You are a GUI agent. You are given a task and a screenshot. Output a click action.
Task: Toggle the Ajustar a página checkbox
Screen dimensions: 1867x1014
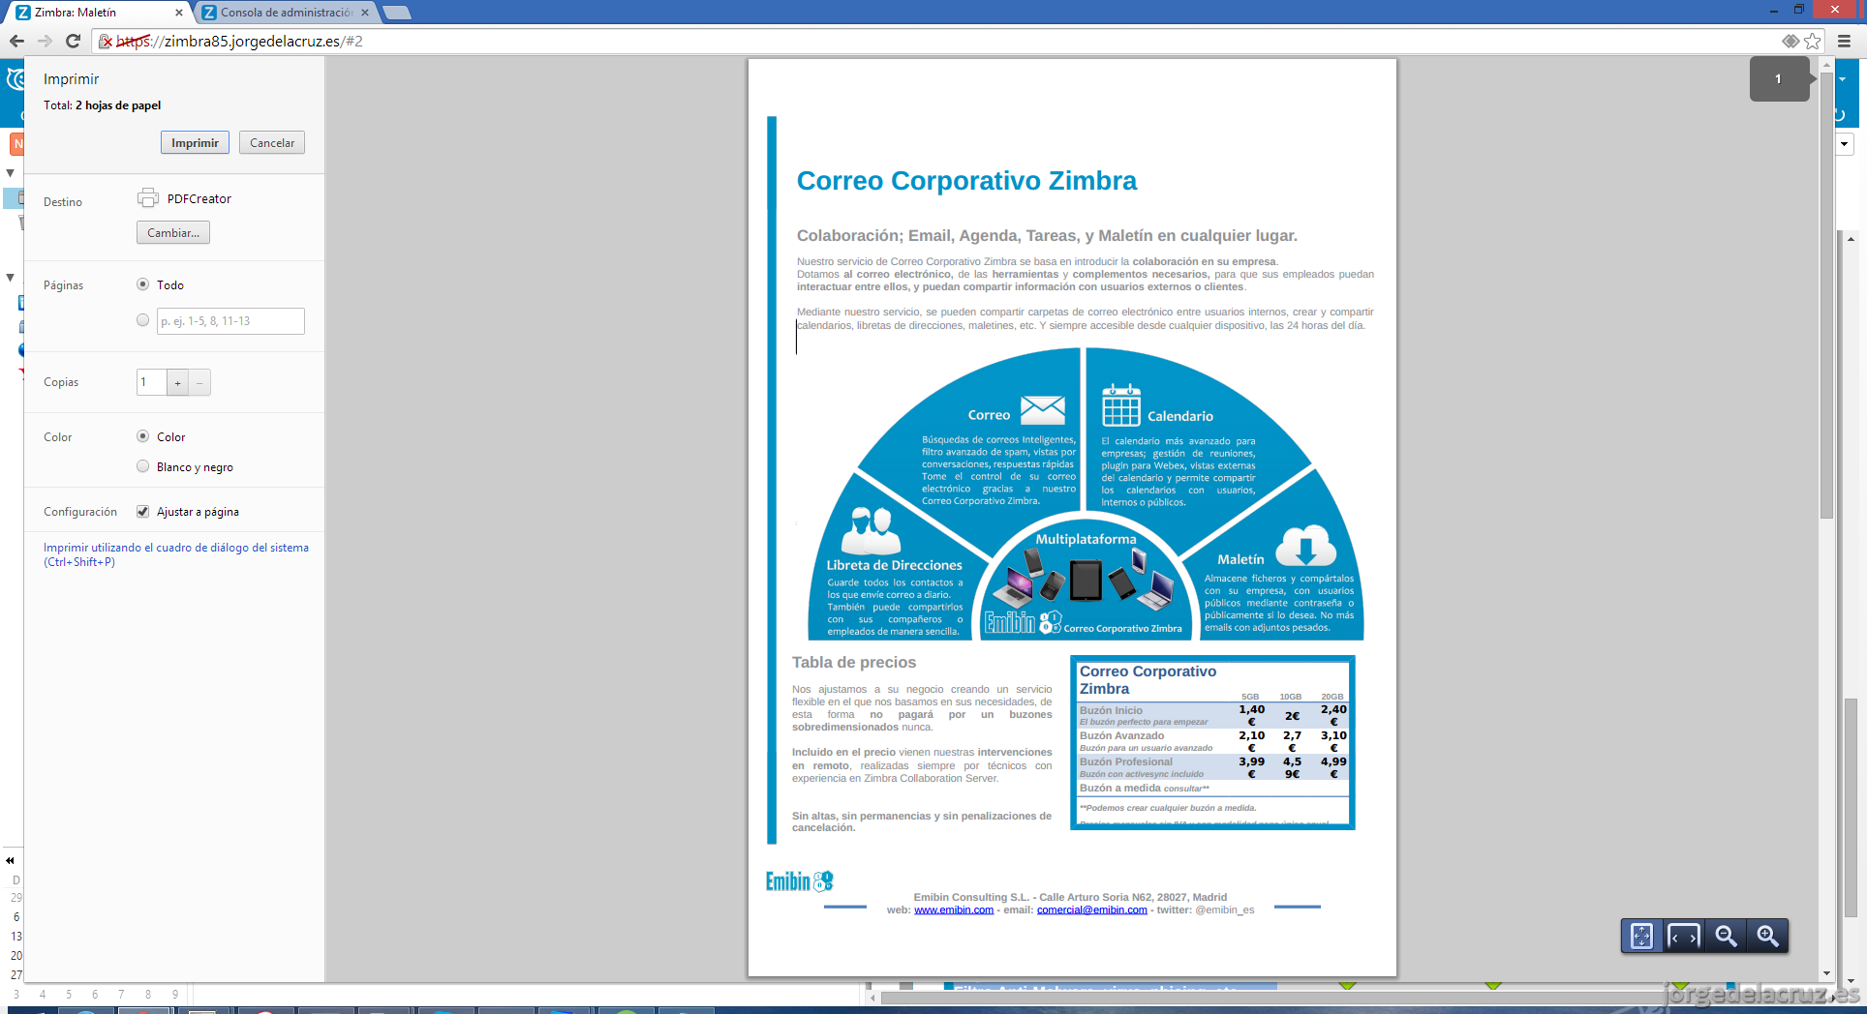[143, 512]
